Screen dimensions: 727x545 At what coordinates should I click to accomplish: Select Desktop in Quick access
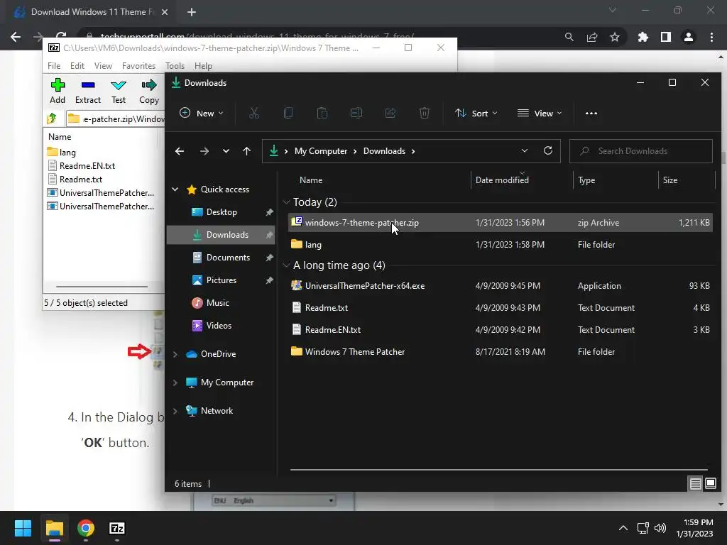click(x=222, y=211)
